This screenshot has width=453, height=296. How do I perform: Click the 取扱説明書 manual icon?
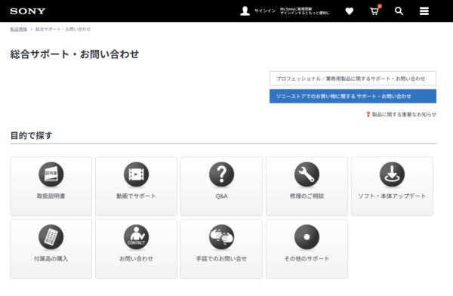tap(51, 174)
